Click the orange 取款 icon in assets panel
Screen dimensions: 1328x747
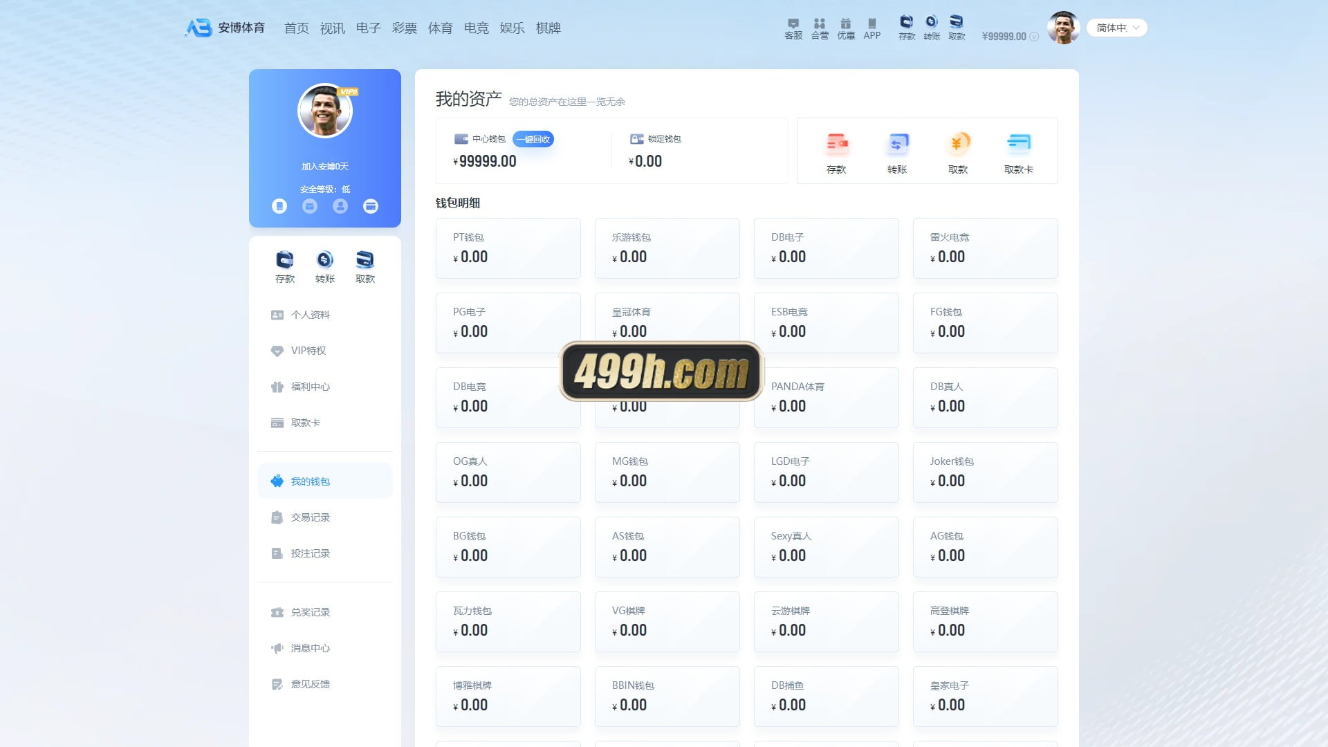pyautogui.click(x=958, y=144)
